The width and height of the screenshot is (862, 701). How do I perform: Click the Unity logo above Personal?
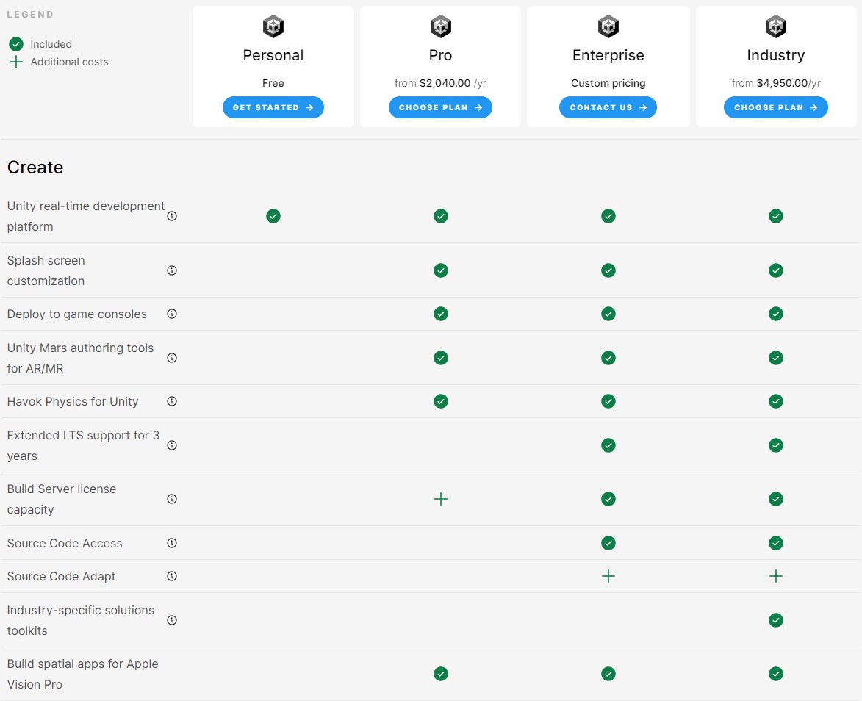[x=273, y=26]
